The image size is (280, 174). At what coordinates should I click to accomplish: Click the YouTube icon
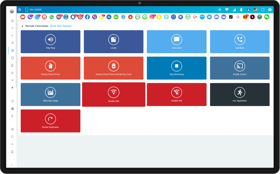point(245,17)
